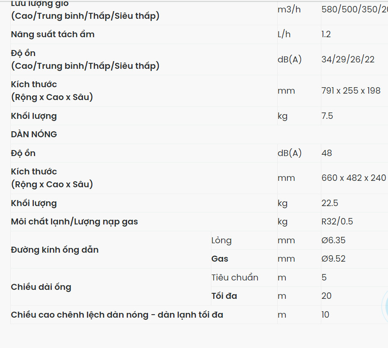Click the outdoor unit weight value 22.5
The width and height of the screenshot is (388, 348).
coord(329,203)
